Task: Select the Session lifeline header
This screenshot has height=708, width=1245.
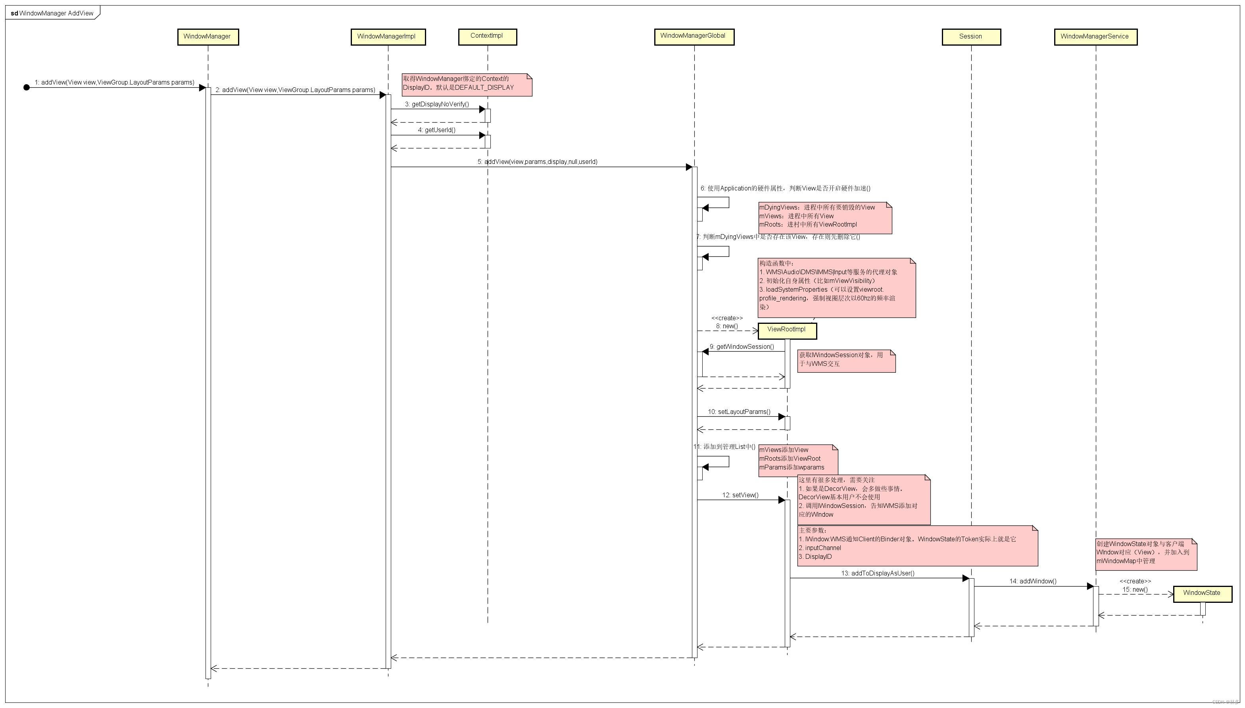Action: click(970, 36)
